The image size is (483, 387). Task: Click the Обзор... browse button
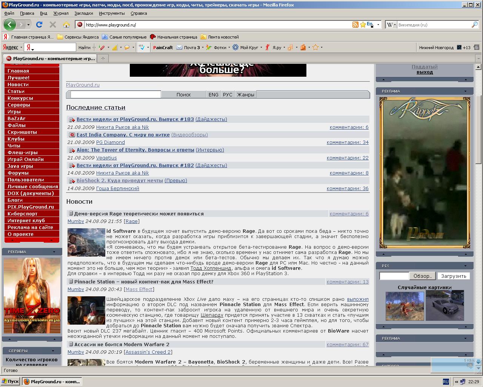coord(423,276)
